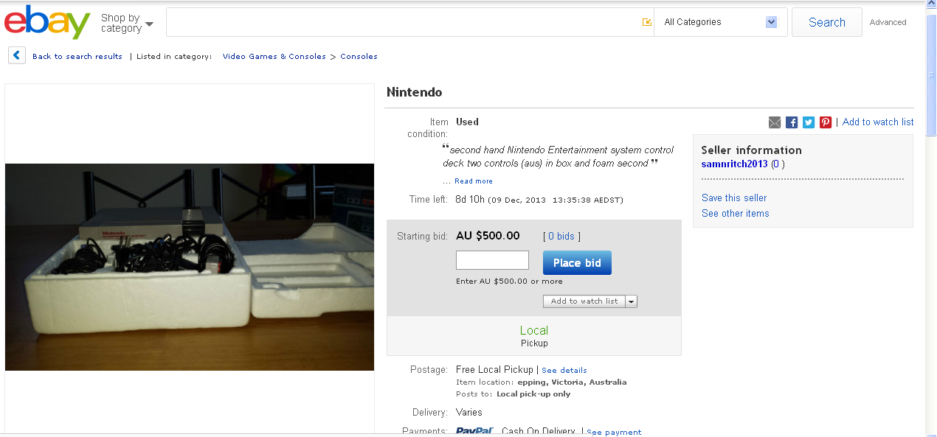
Task: Open Advanced search link
Action: point(888,22)
